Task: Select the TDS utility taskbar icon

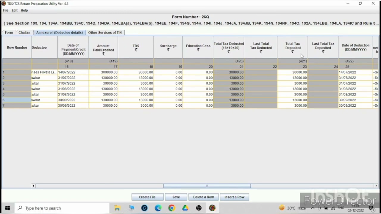Action: tap(212, 208)
